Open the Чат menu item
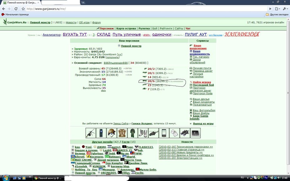 [188, 28]
